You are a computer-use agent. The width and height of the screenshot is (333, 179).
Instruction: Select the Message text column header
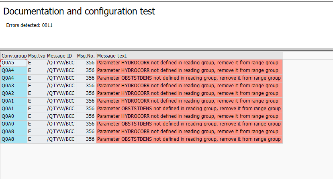coord(189,56)
